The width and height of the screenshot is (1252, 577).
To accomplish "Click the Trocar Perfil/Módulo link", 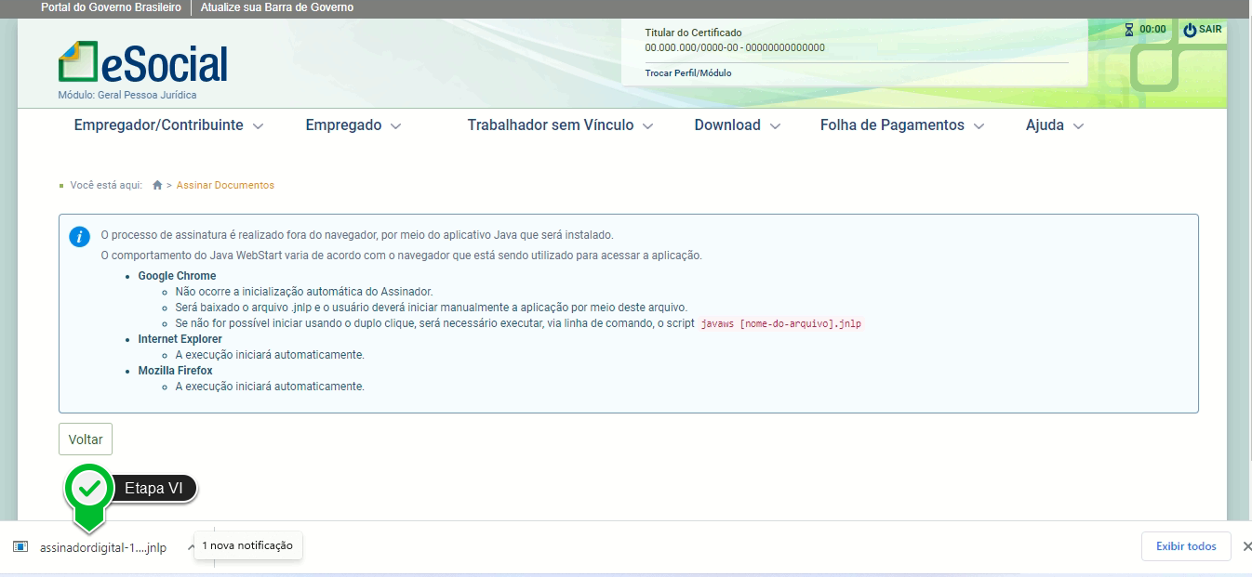I will click(688, 72).
